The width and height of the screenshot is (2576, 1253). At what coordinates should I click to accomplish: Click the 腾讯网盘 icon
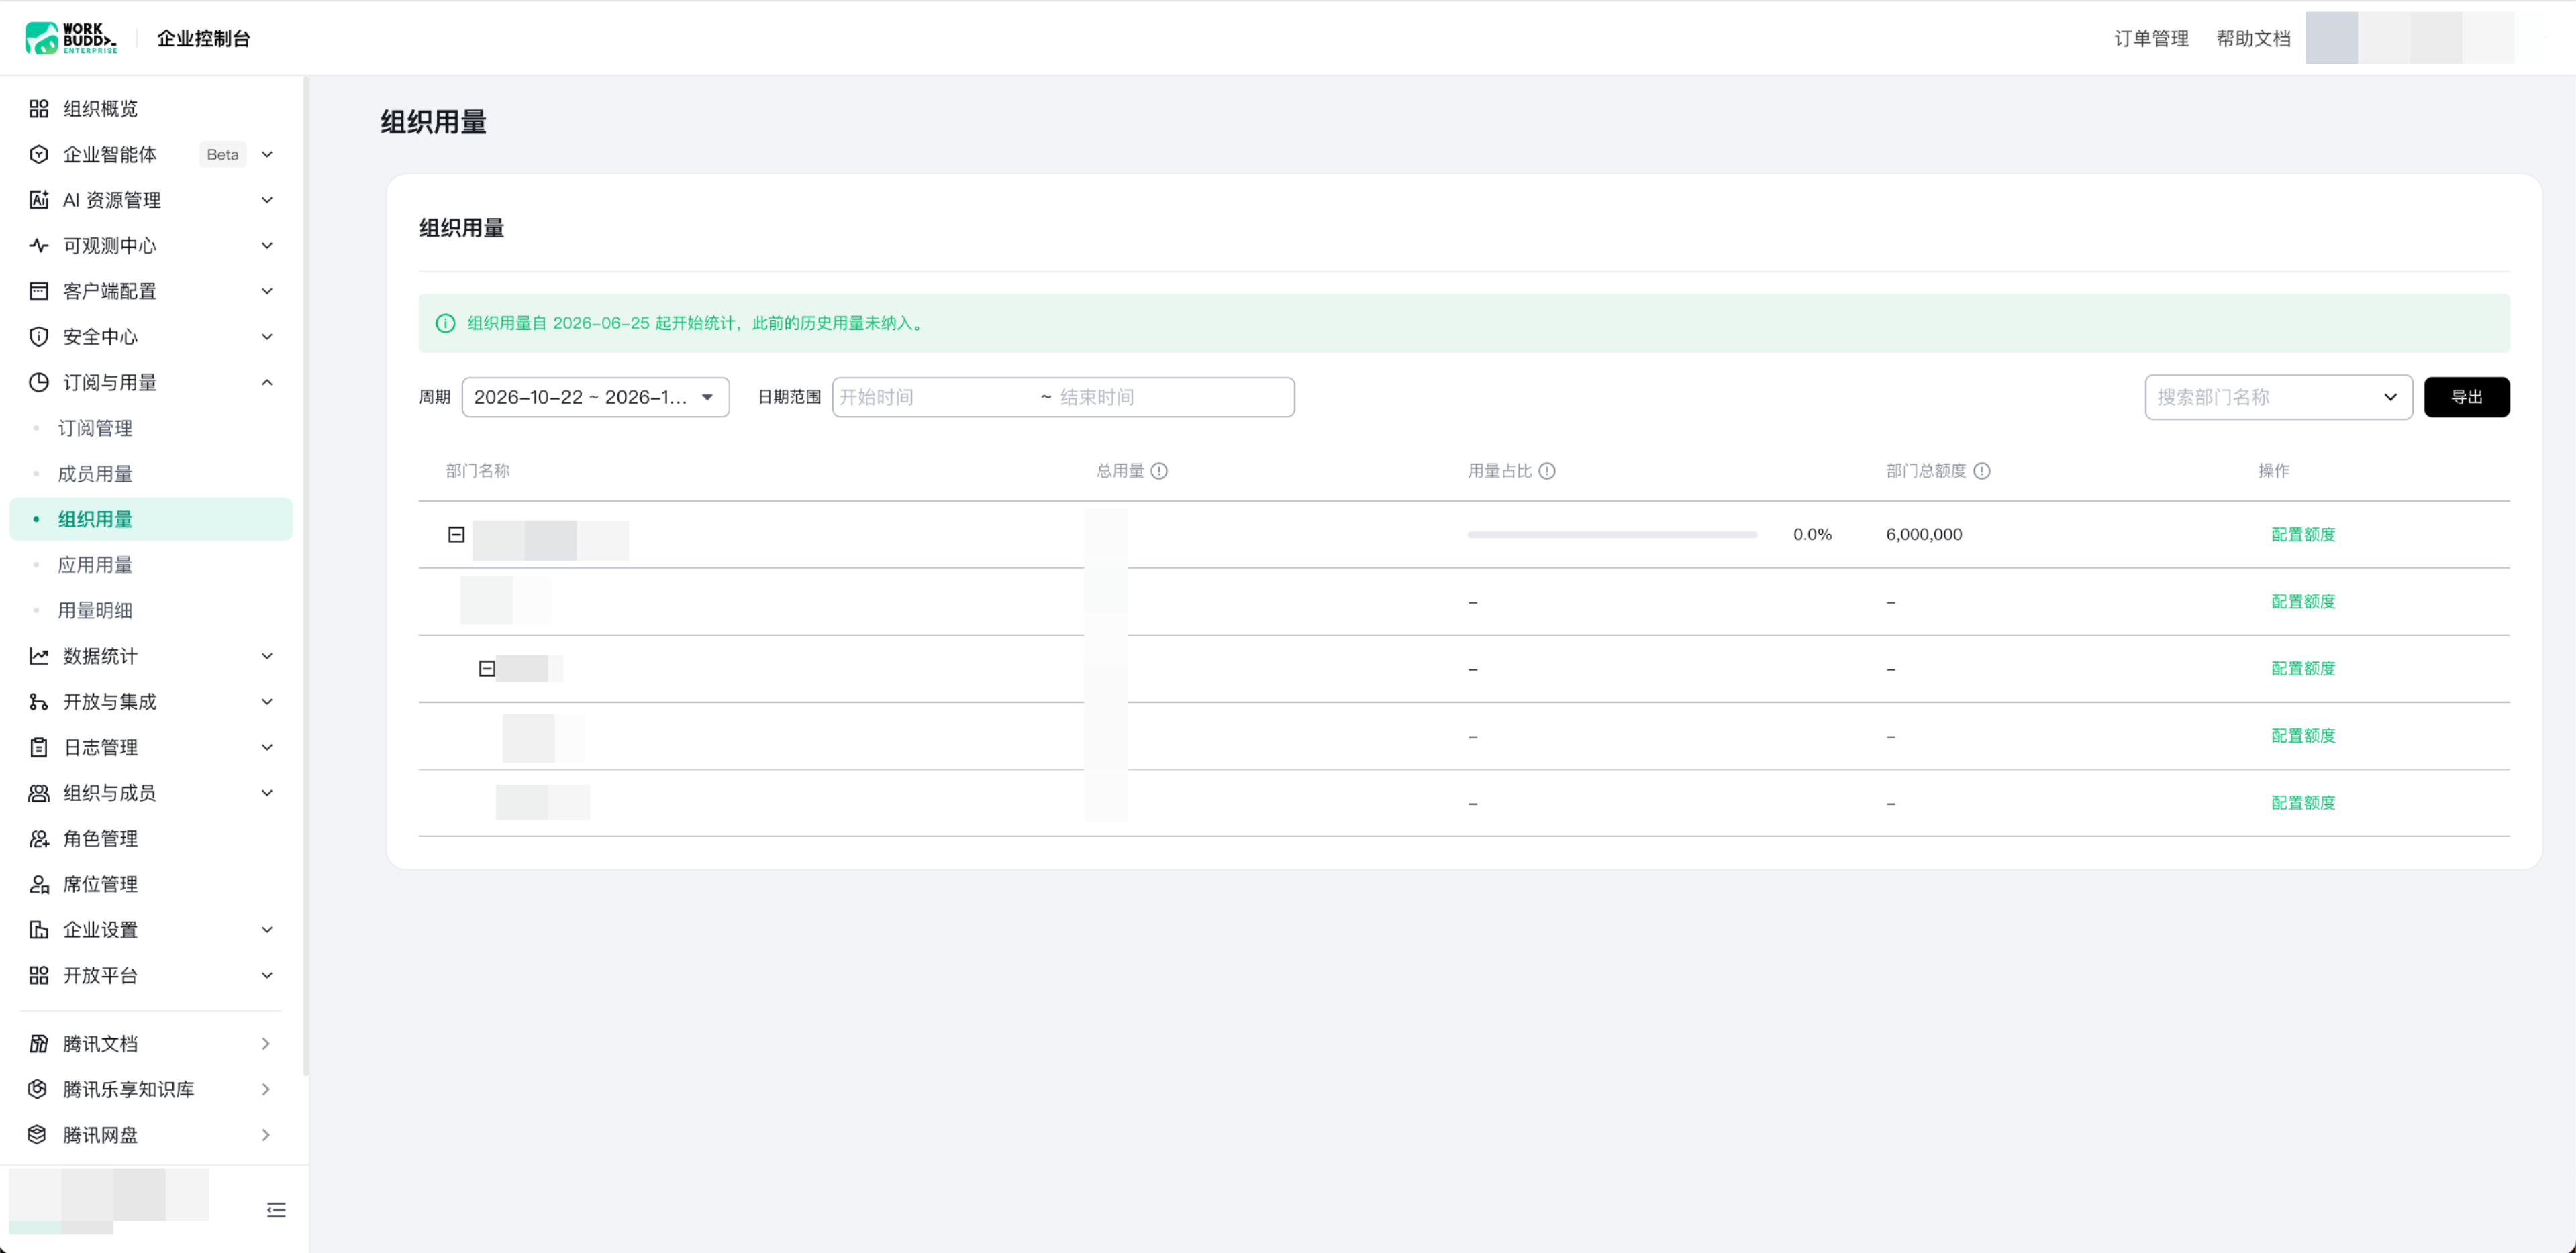click(x=38, y=1135)
